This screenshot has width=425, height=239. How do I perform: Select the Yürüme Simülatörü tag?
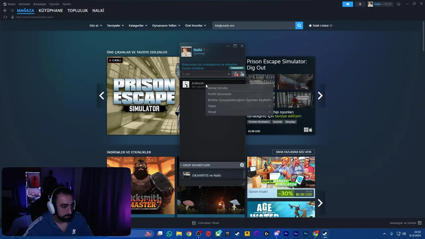coord(259,122)
